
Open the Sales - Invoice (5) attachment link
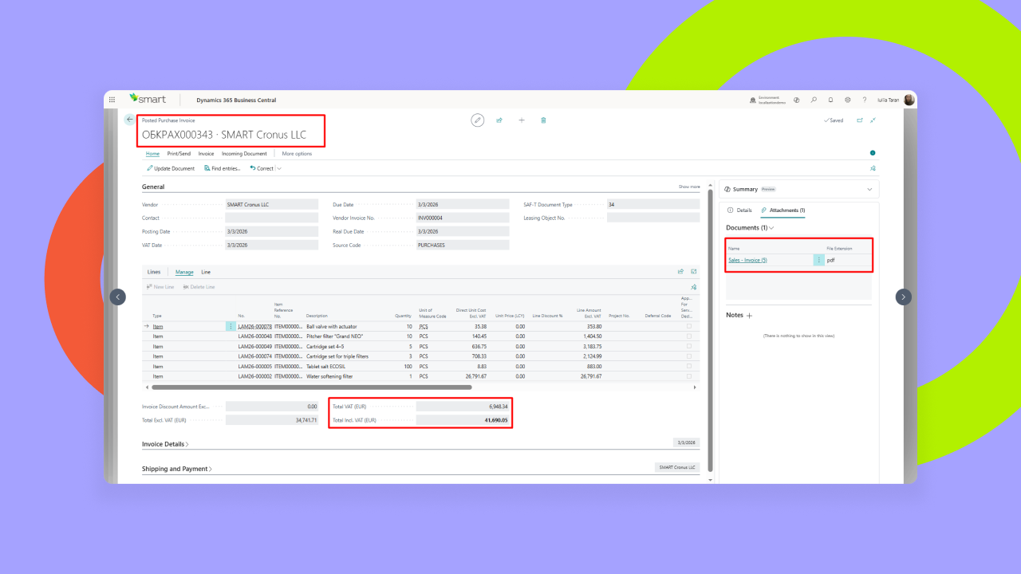tap(747, 260)
